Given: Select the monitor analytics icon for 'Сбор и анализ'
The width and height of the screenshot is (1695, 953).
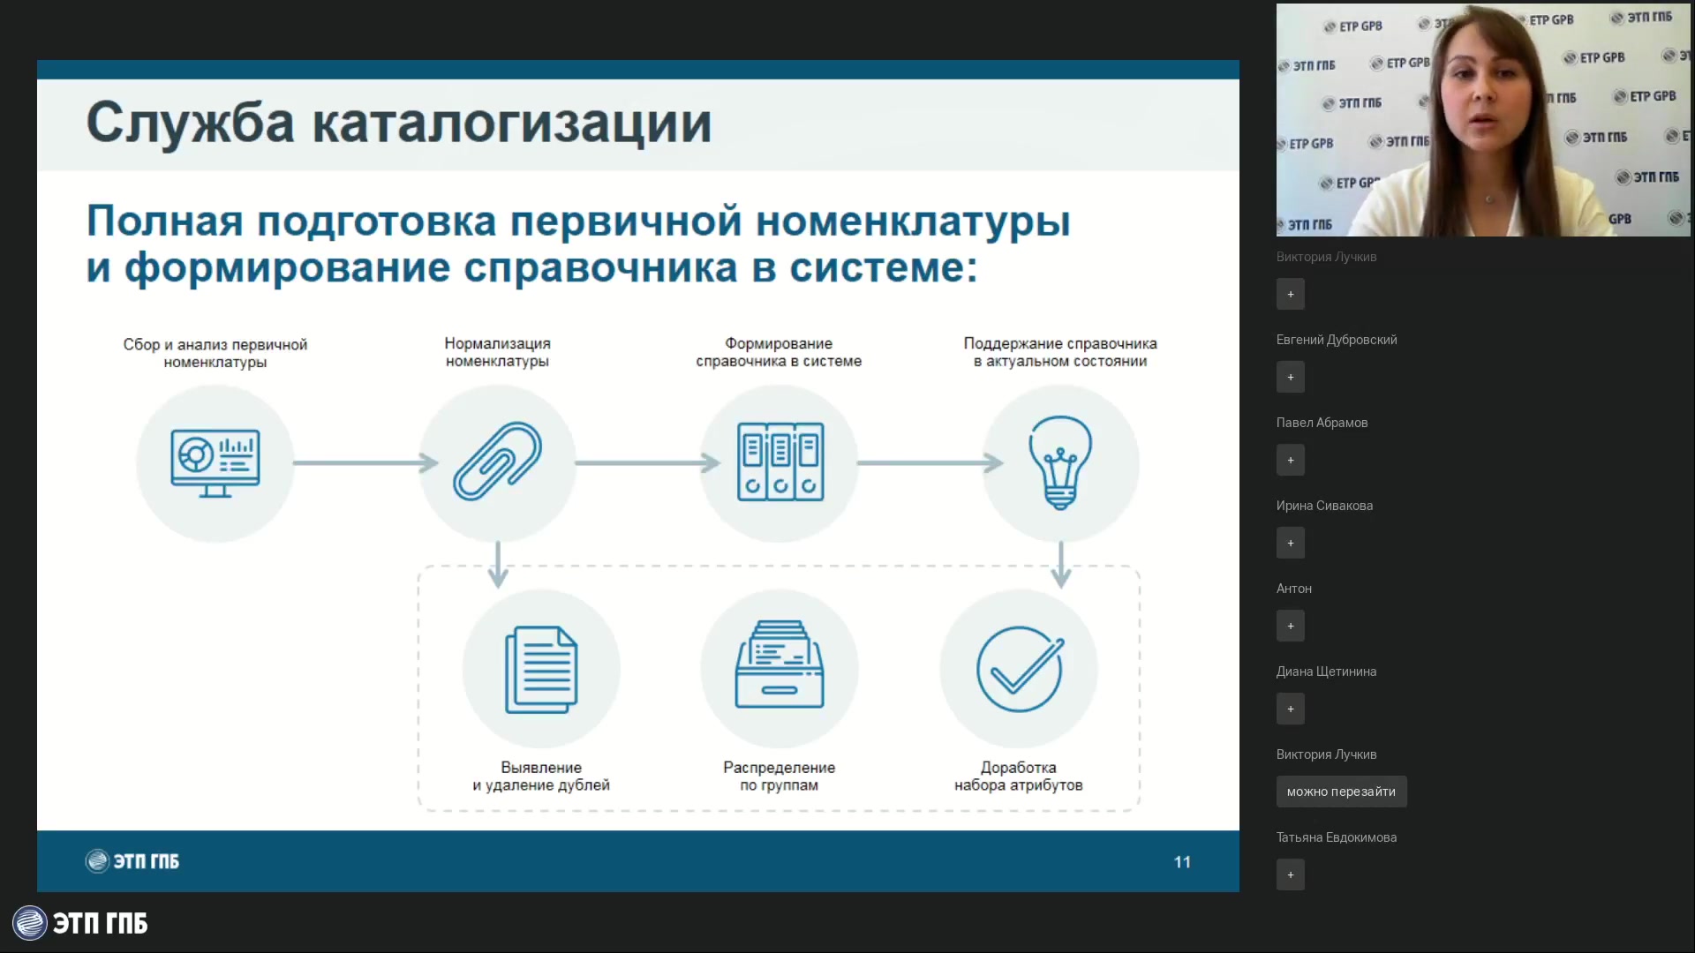Looking at the screenshot, I should (215, 461).
